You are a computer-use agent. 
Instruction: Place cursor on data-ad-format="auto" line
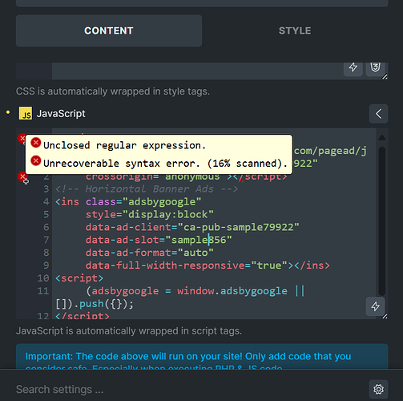[x=150, y=253]
